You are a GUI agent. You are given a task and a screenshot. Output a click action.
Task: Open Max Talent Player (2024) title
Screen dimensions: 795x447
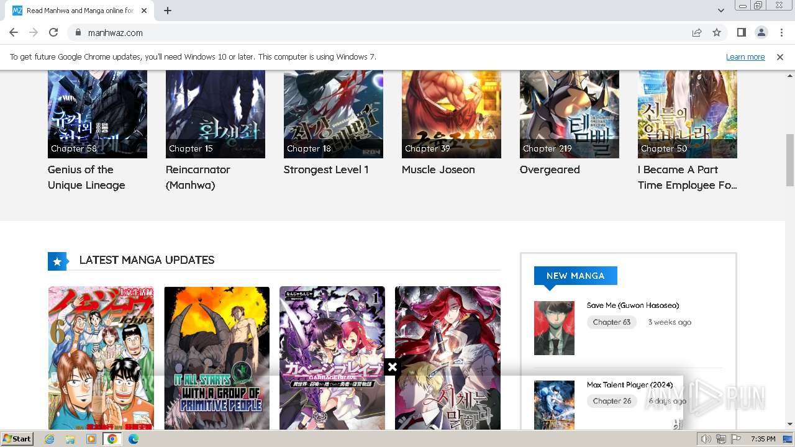(630, 385)
